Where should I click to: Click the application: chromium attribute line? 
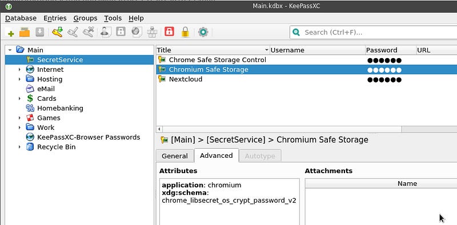pos(202,185)
